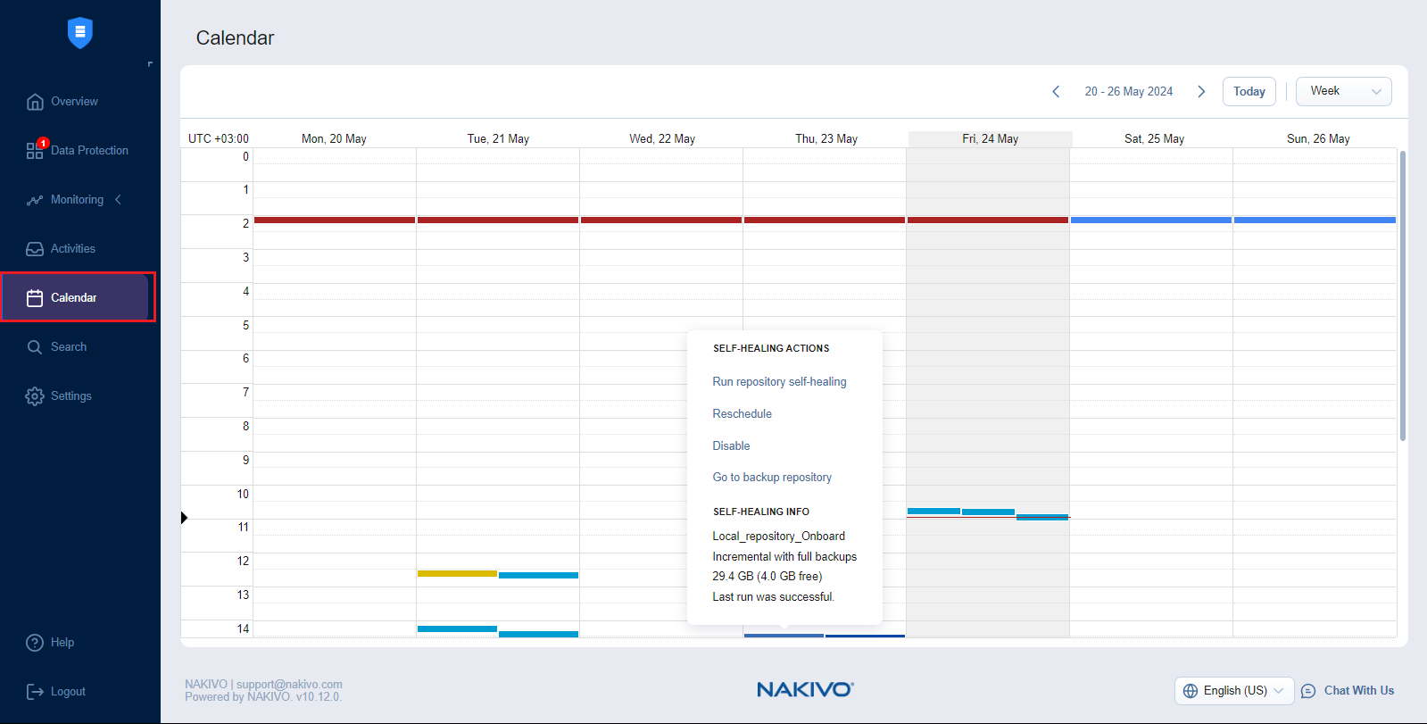Open Data Protection with notification badge
Image resolution: width=1427 pixels, height=724 pixels.
pyautogui.click(x=36, y=150)
